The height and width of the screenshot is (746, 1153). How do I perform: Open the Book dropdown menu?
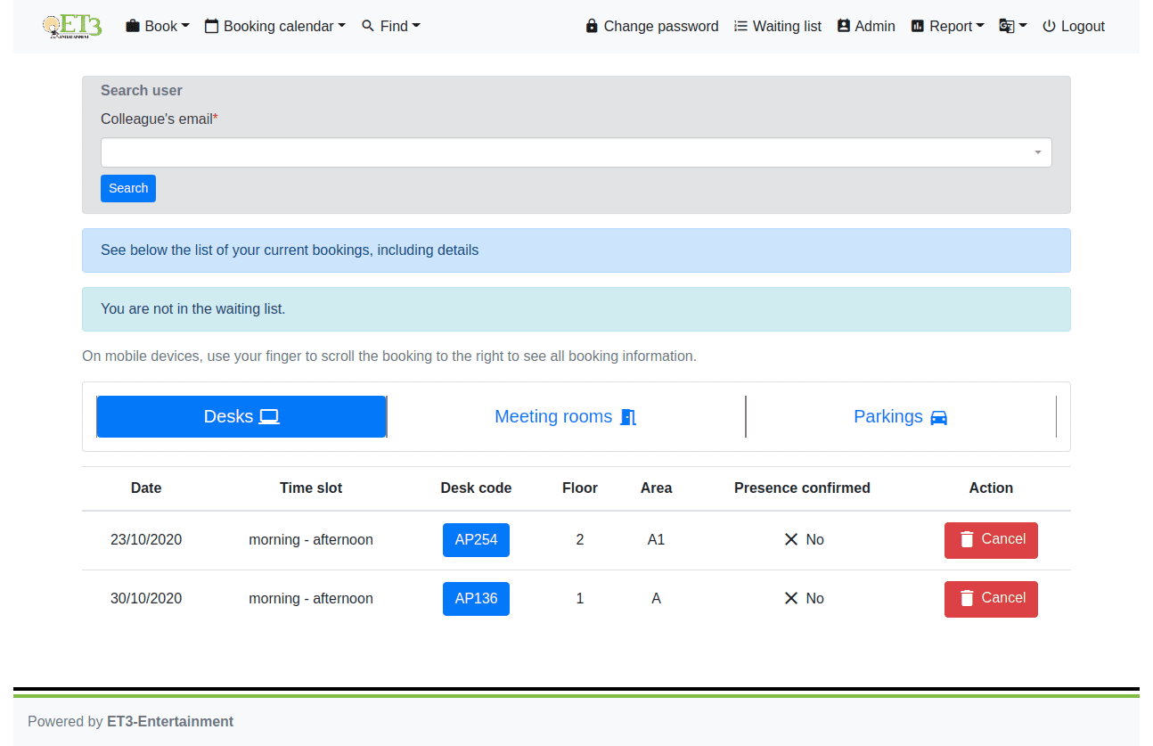pos(158,27)
